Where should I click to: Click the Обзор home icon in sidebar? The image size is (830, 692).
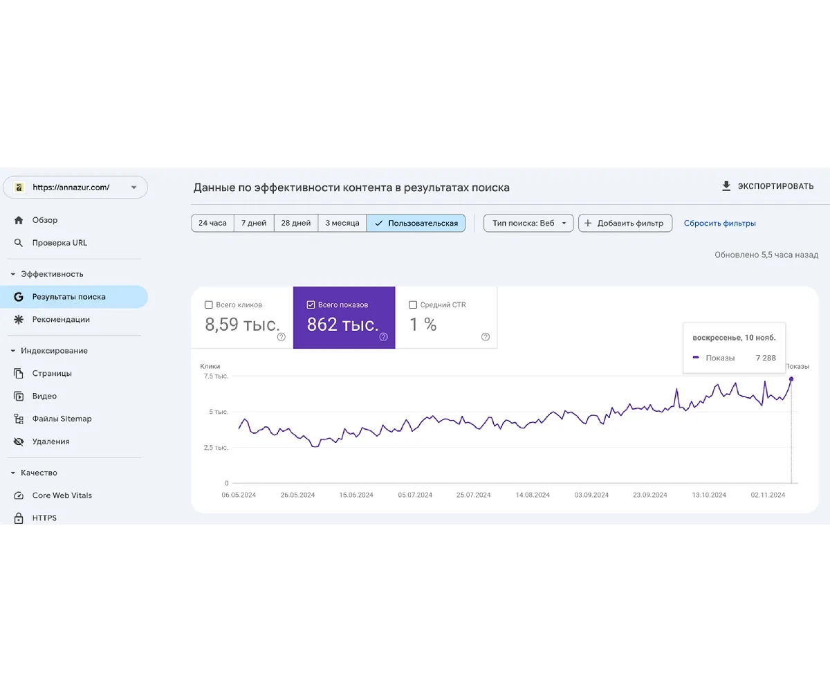[19, 220]
